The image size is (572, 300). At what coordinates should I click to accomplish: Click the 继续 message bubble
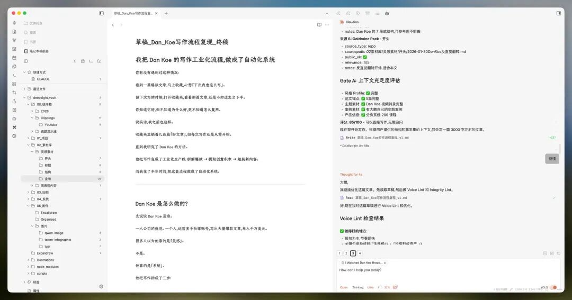click(552, 159)
